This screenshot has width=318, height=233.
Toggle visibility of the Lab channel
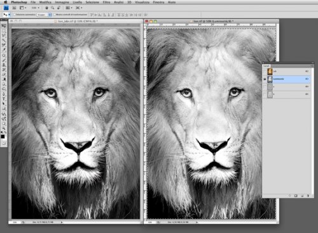point(265,72)
